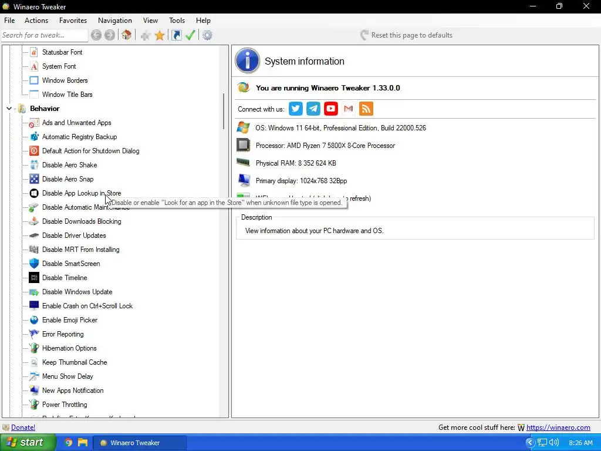Select Menu Show Delay
The image size is (601, 451).
click(x=67, y=376)
